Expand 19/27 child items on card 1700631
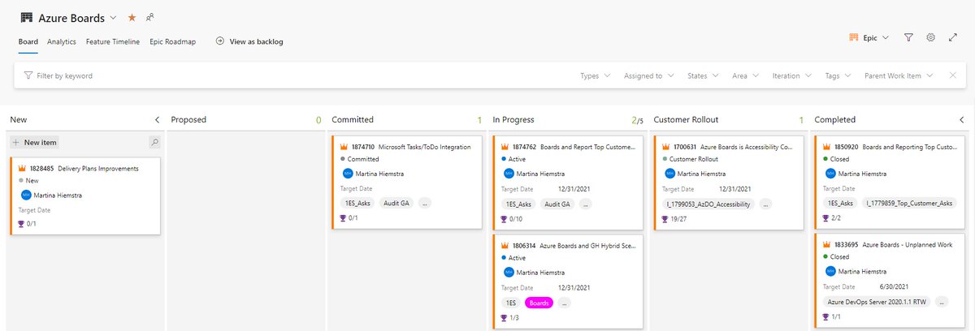 [x=674, y=218]
